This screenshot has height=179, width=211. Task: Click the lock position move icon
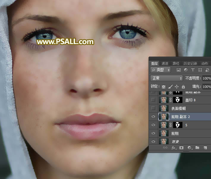[177, 87]
